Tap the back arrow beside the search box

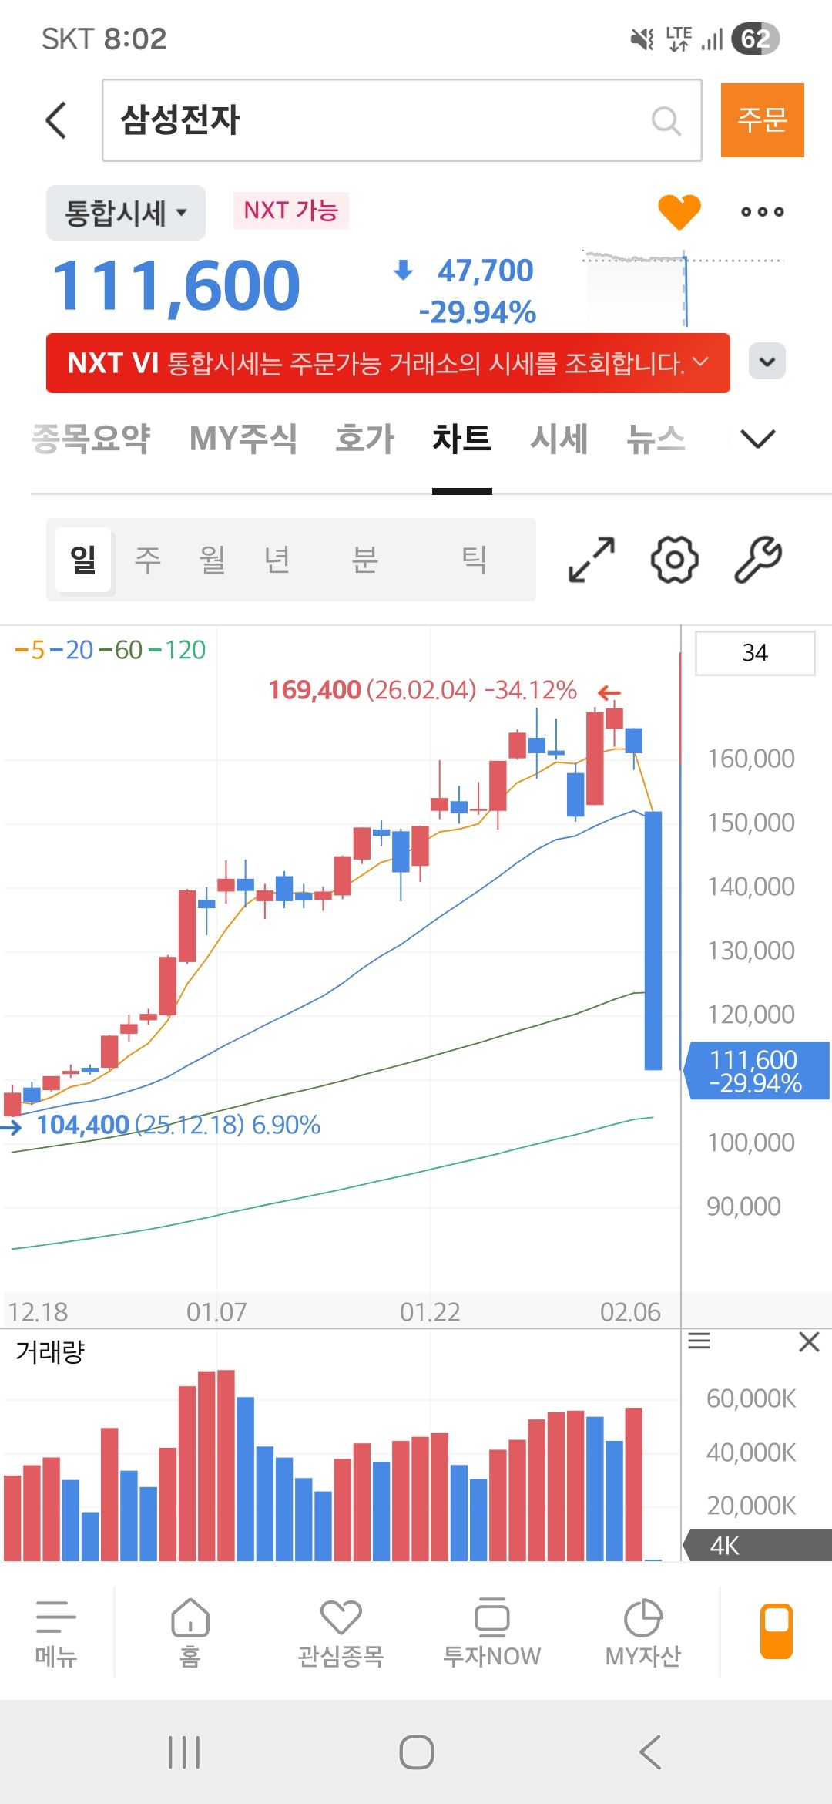(x=56, y=120)
